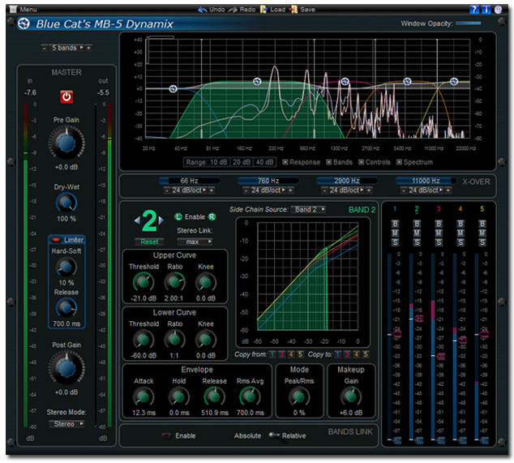Open the 66 Hz crossover slope dropdown
Screen dimensions: 514x463
[189, 191]
